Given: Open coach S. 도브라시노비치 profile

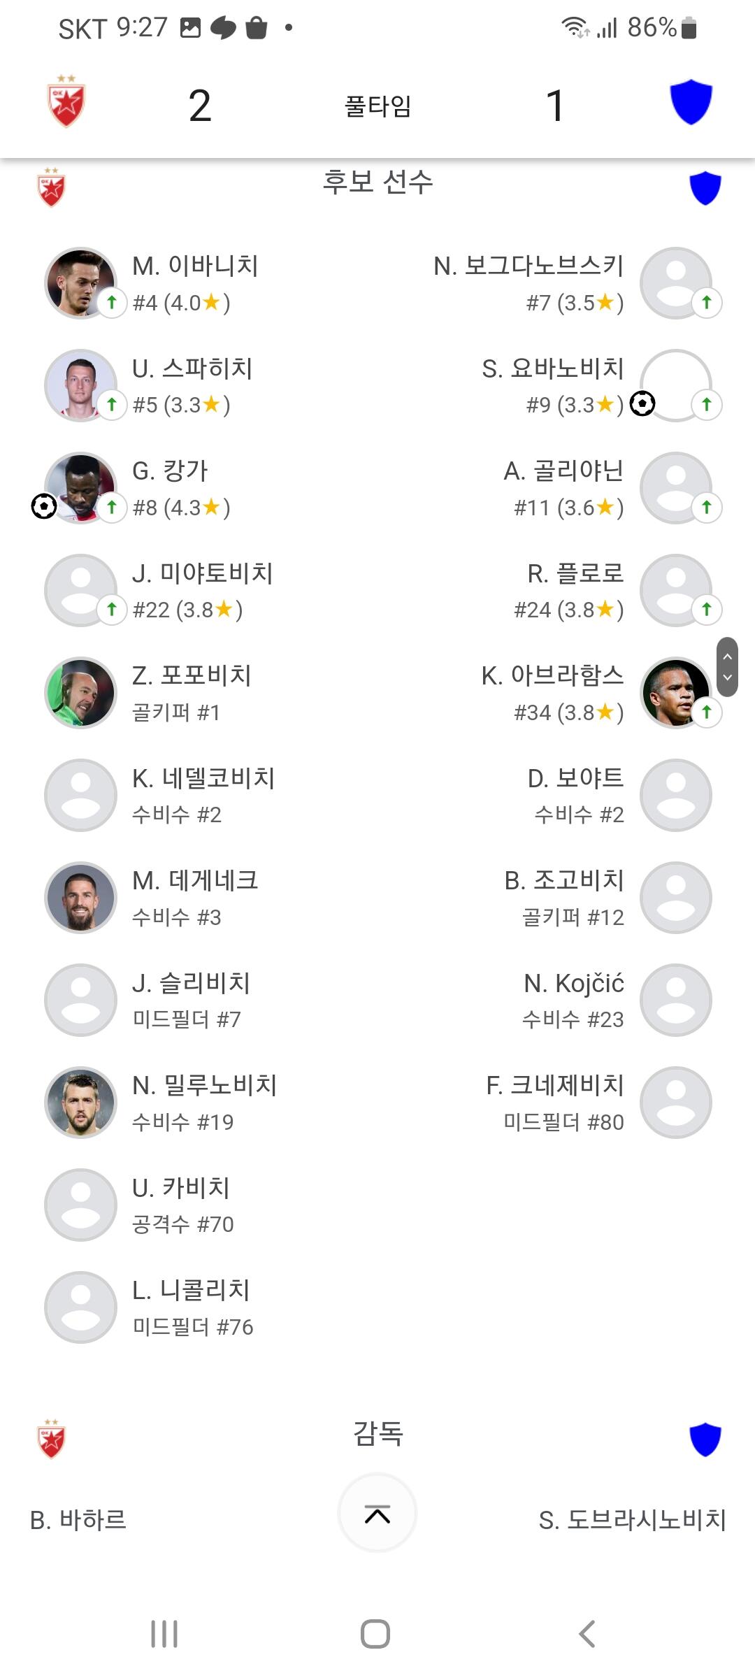Looking at the screenshot, I should pyautogui.click(x=632, y=1520).
